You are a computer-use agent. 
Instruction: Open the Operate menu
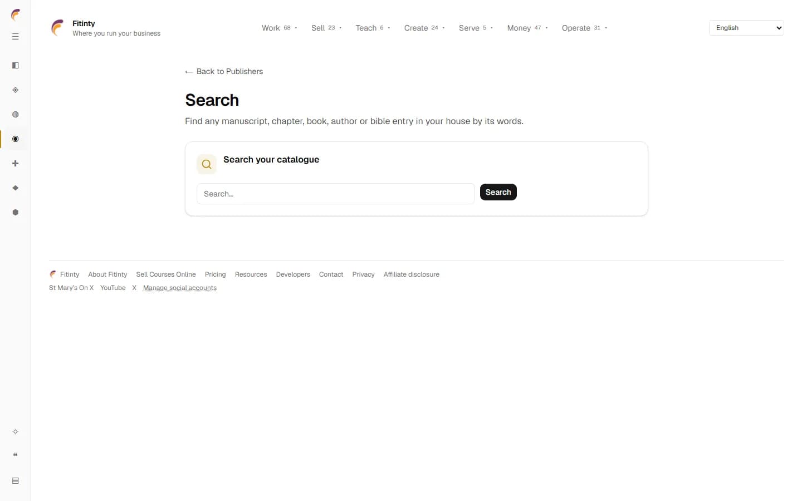pos(584,28)
